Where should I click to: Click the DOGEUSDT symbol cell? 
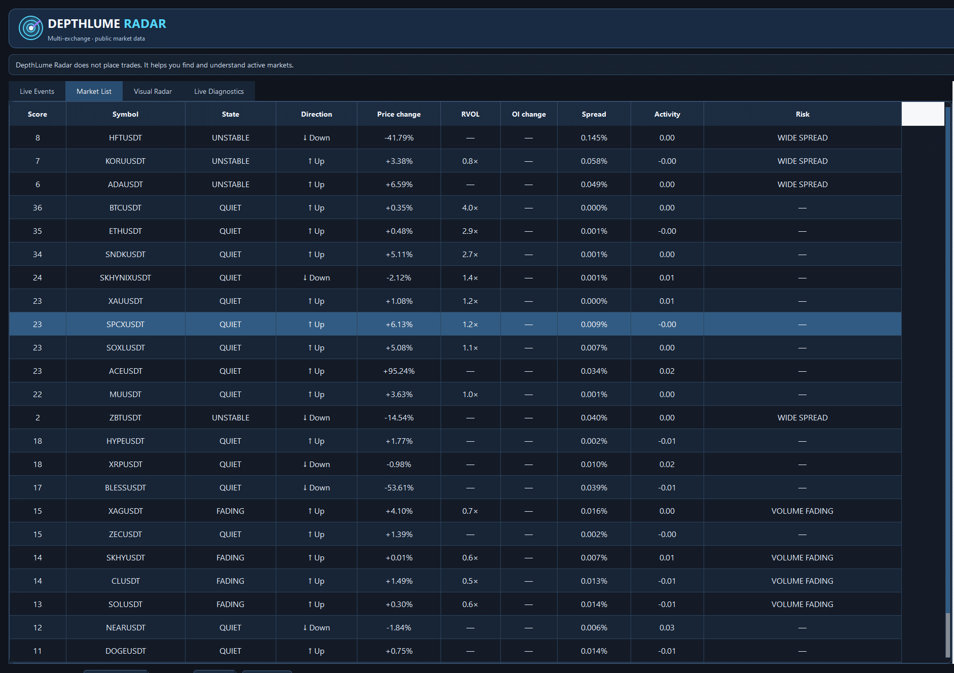click(125, 651)
